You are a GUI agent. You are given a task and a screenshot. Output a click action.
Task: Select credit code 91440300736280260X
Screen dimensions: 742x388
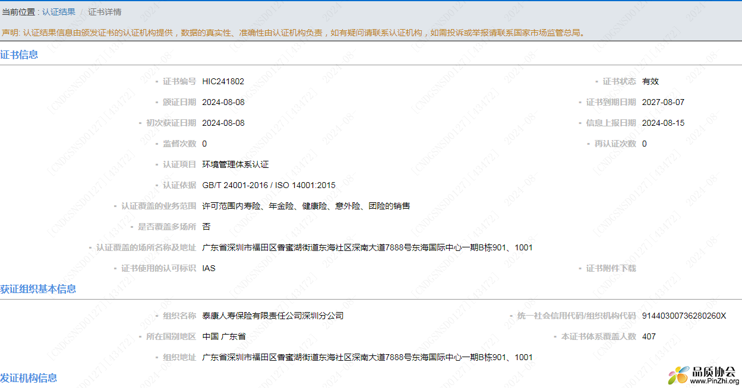point(684,316)
